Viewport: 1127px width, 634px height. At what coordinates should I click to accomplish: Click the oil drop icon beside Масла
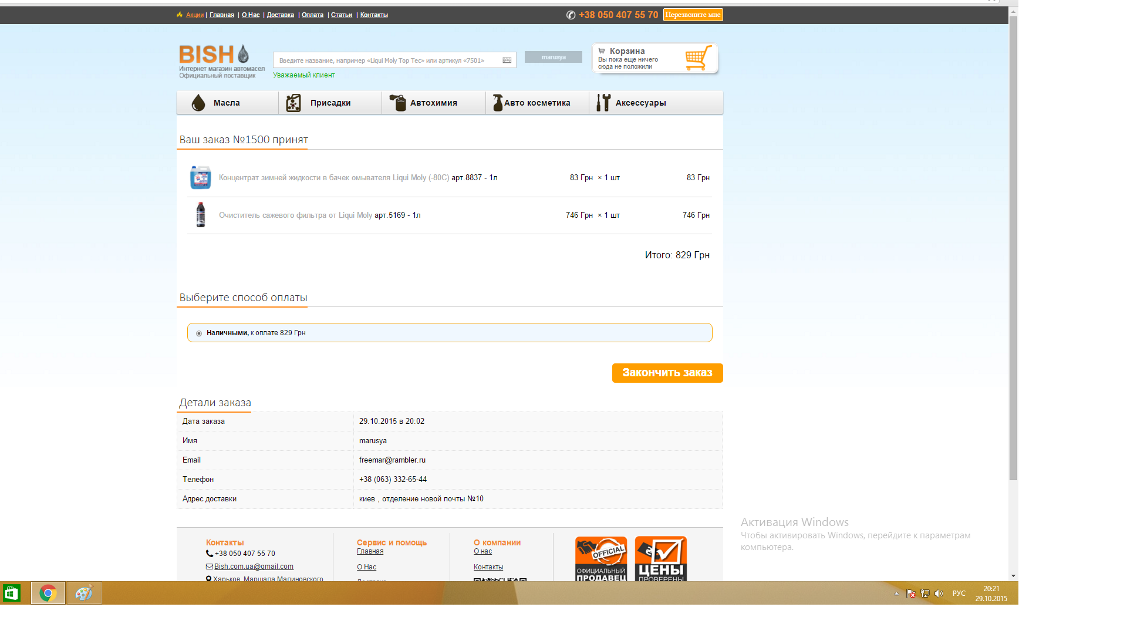point(198,103)
